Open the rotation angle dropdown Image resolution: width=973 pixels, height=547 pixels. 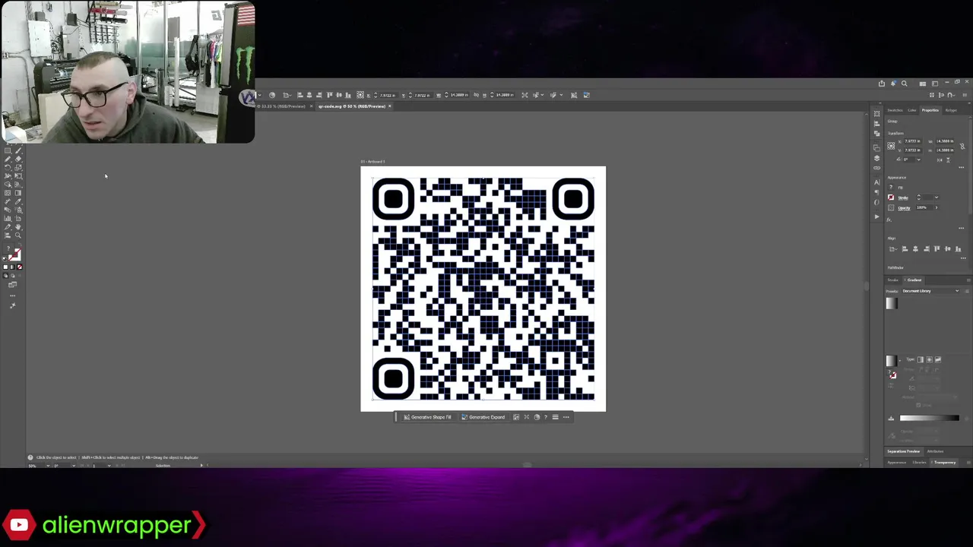click(x=918, y=160)
